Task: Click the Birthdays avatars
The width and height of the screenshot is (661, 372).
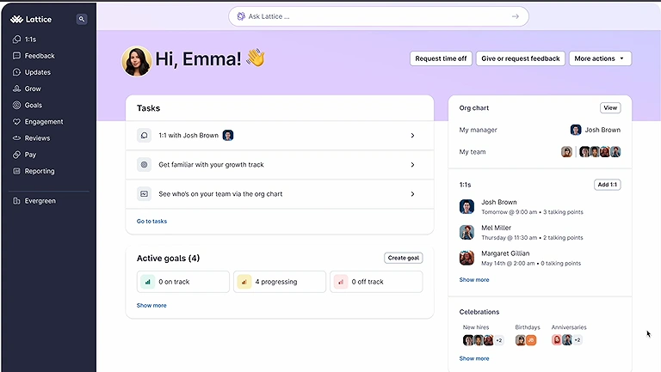Action: pos(526,340)
